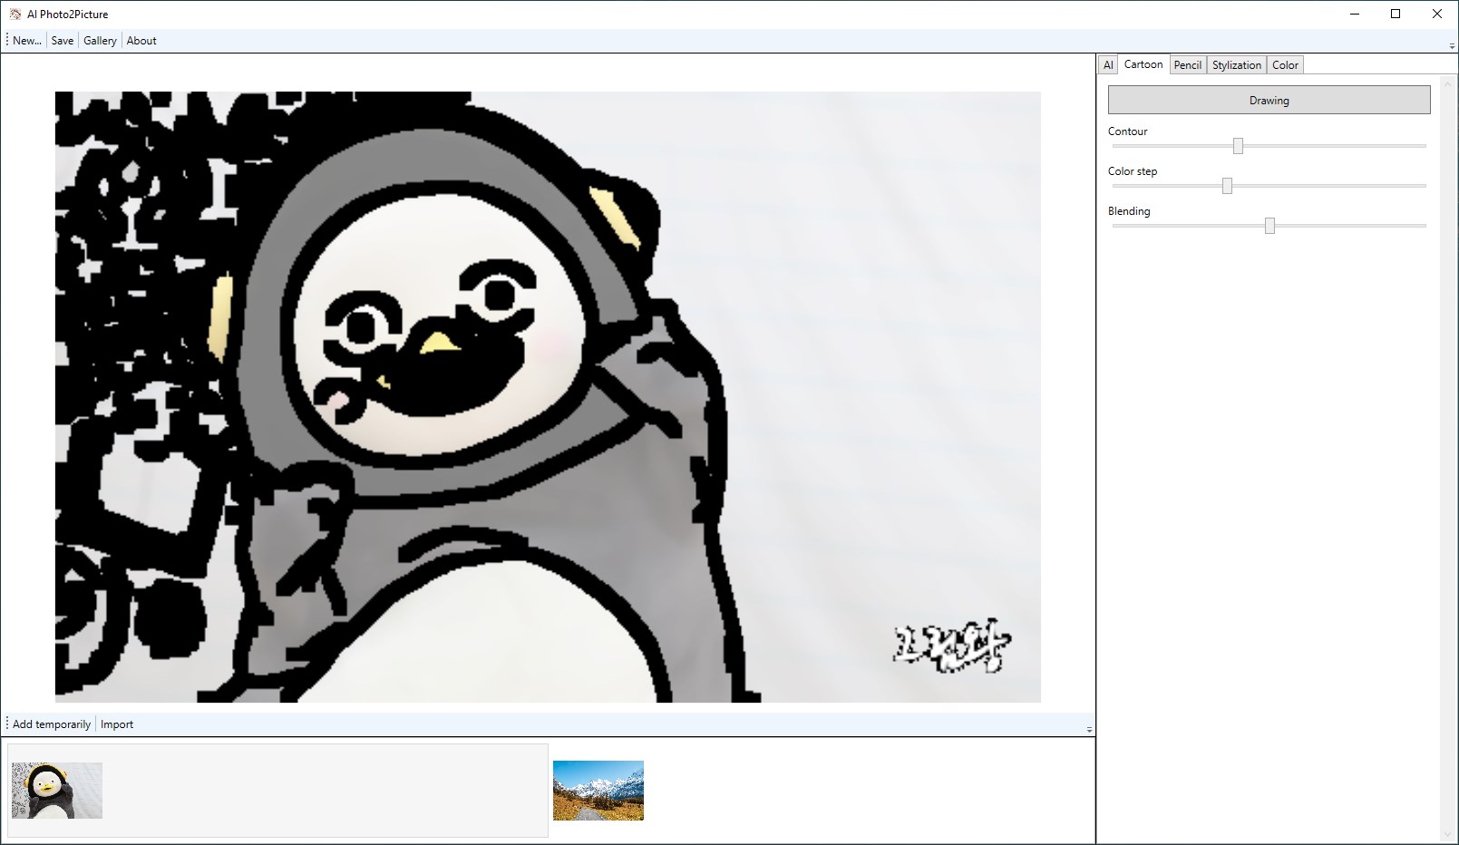1459x845 pixels.
Task: Open the New... toolbar item
Action: click(x=27, y=41)
